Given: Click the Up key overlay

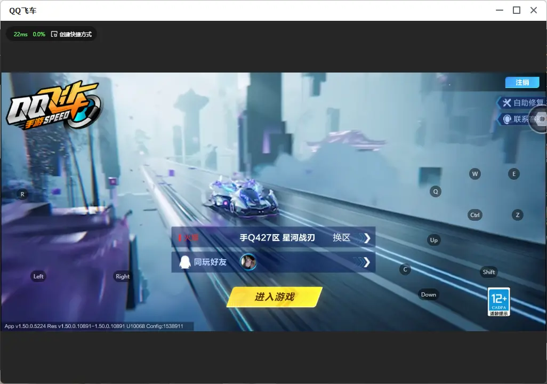Looking at the screenshot, I should (x=433, y=240).
